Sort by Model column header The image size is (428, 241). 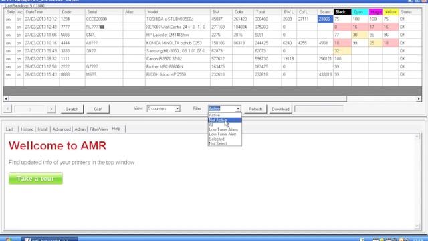pyautogui.click(x=178, y=12)
